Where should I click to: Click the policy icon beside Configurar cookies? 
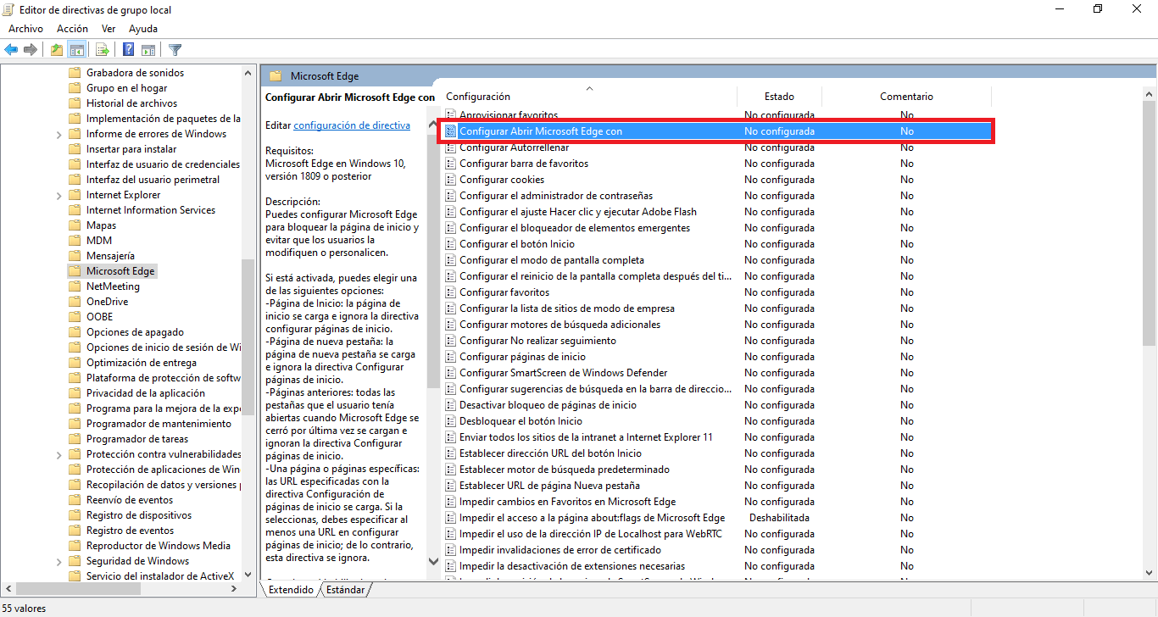coord(451,180)
